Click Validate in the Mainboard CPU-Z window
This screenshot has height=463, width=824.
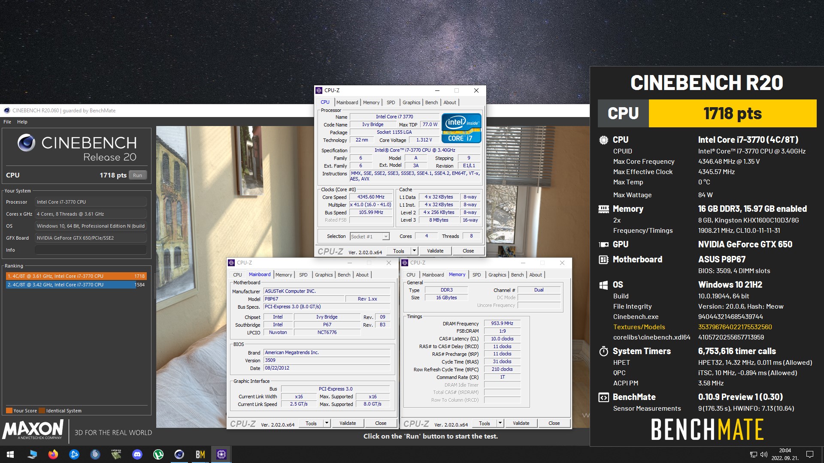[x=348, y=423]
